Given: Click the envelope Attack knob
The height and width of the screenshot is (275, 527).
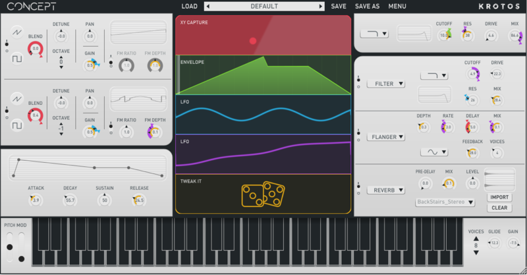Looking at the screenshot, I should 36,200.
